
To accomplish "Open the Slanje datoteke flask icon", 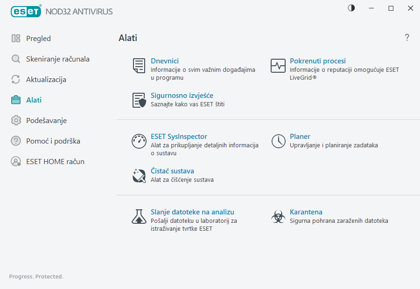I will click(x=139, y=216).
